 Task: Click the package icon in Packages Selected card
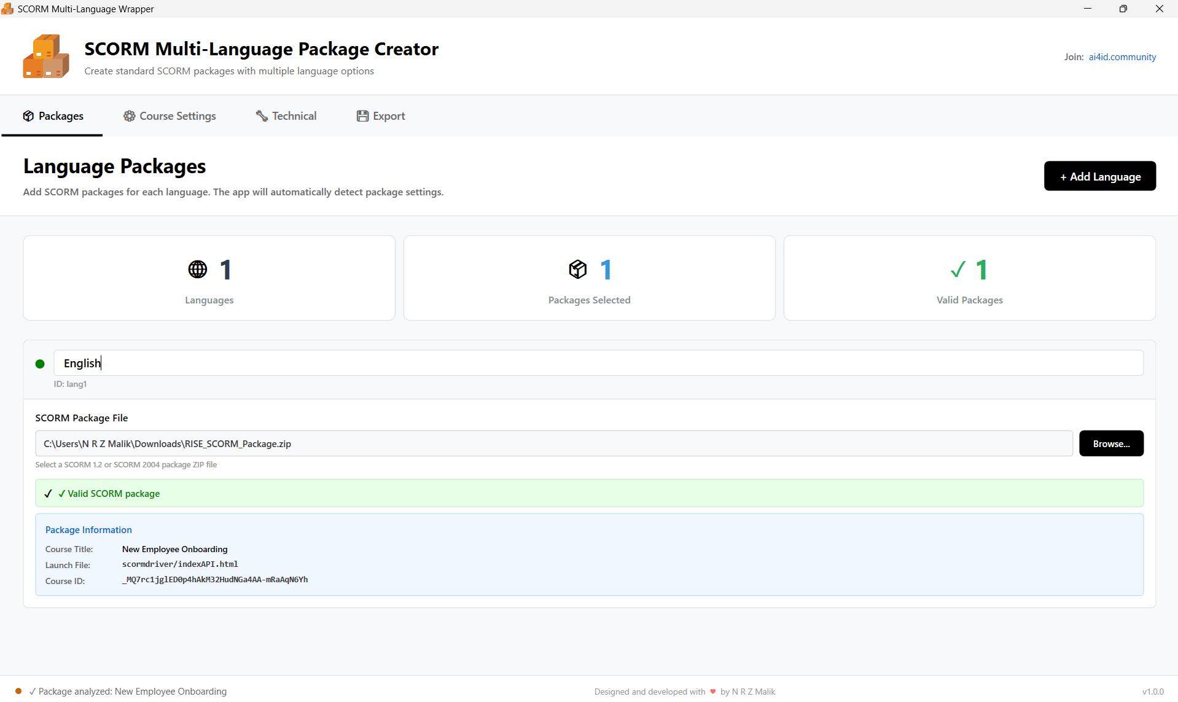[577, 269]
